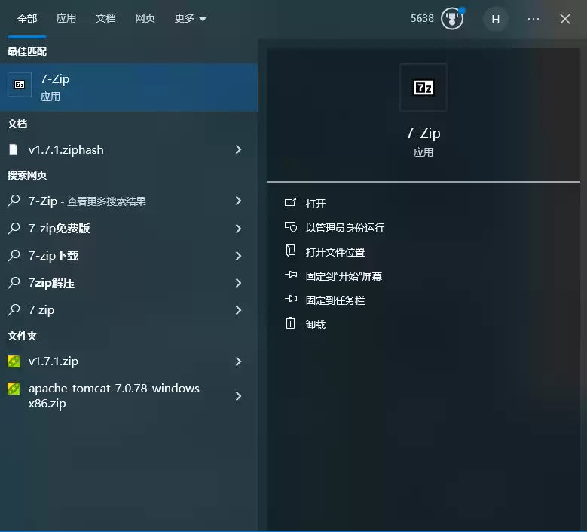The height and width of the screenshot is (532, 587).
Task: Open the three-dot options menu
Action: coord(533,19)
